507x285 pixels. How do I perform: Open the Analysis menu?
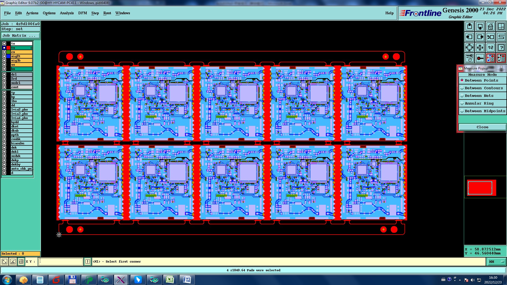pos(67,13)
